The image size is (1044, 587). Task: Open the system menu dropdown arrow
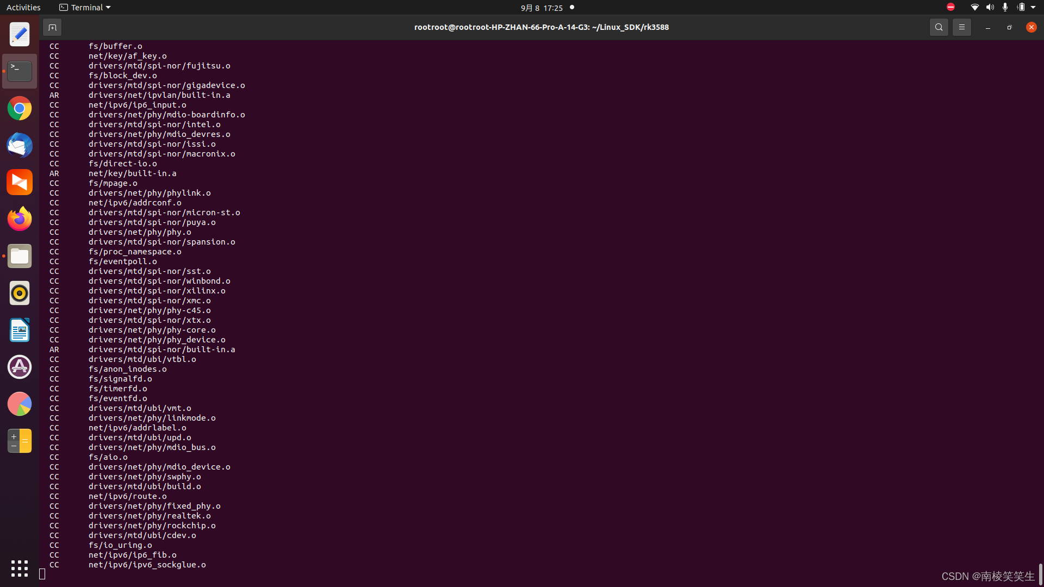tap(1034, 7)
